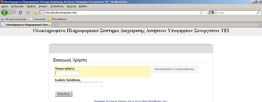Click the 'Εισαγωγή Χρήστη' heading

click(70, 60)
